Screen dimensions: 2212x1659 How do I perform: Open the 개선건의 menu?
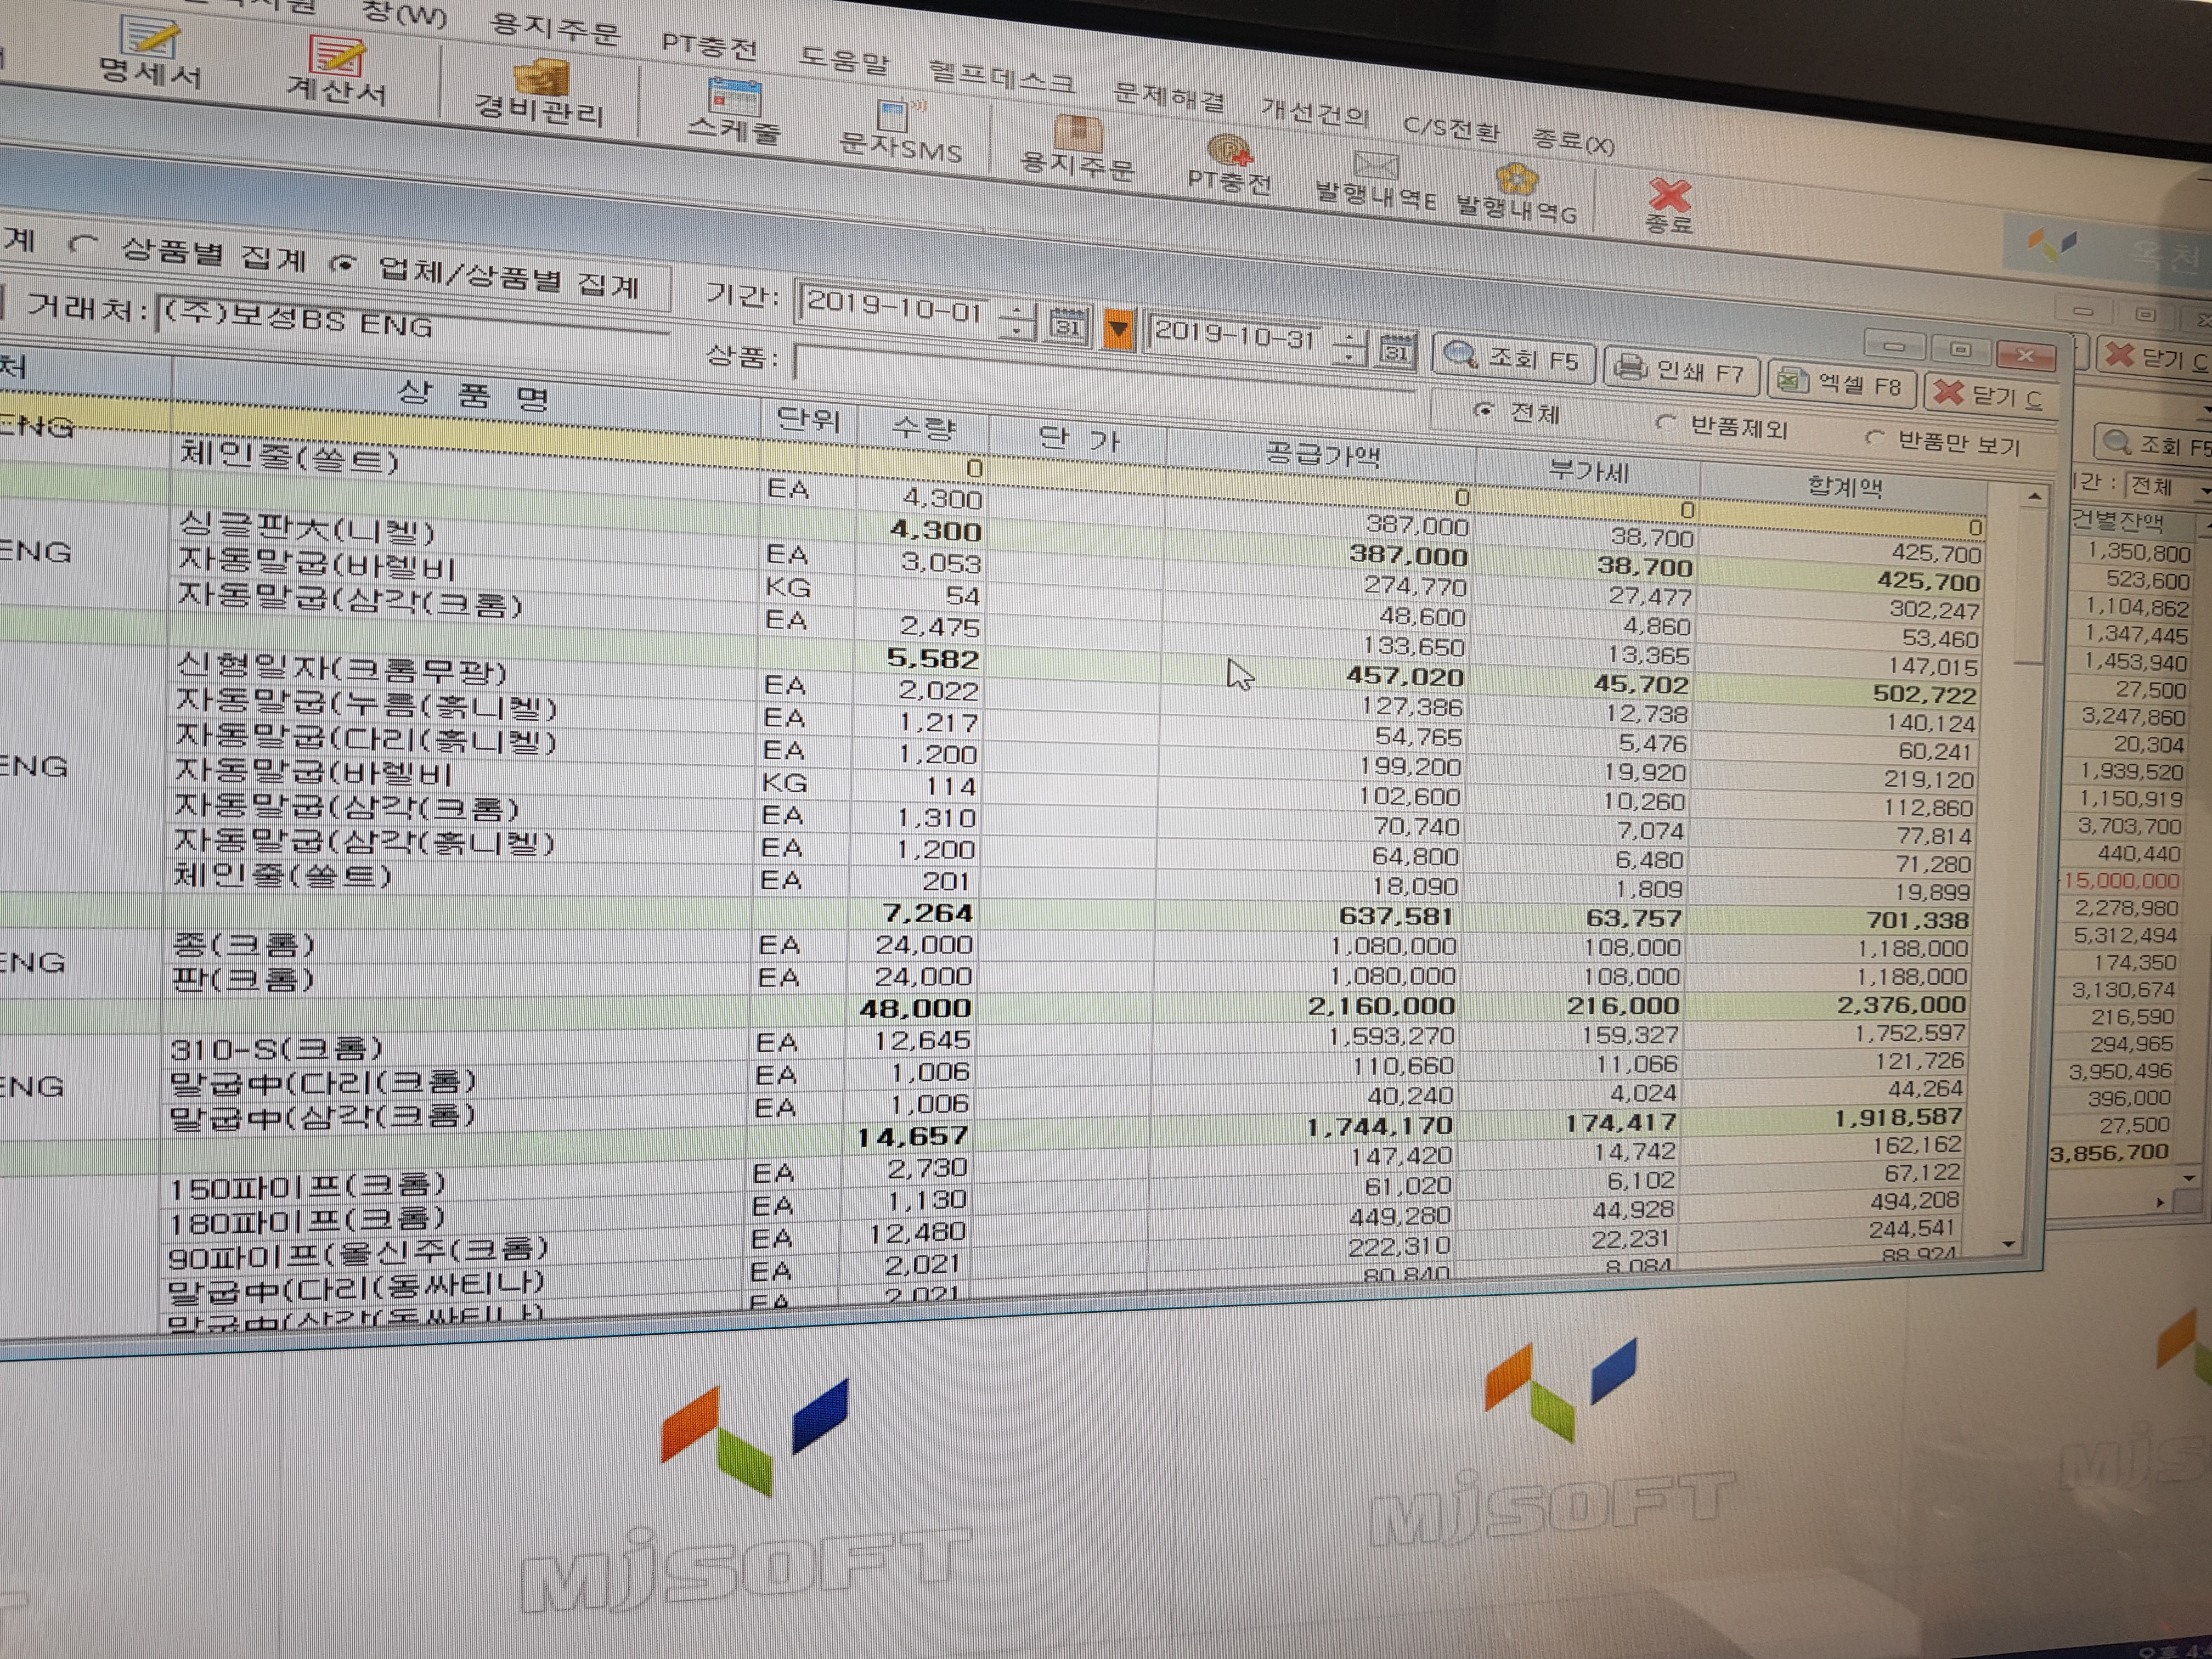tap(1314, 112)
